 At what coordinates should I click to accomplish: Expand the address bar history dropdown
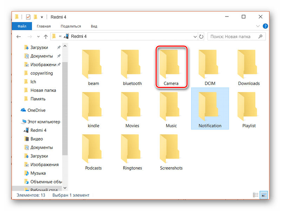195,37
